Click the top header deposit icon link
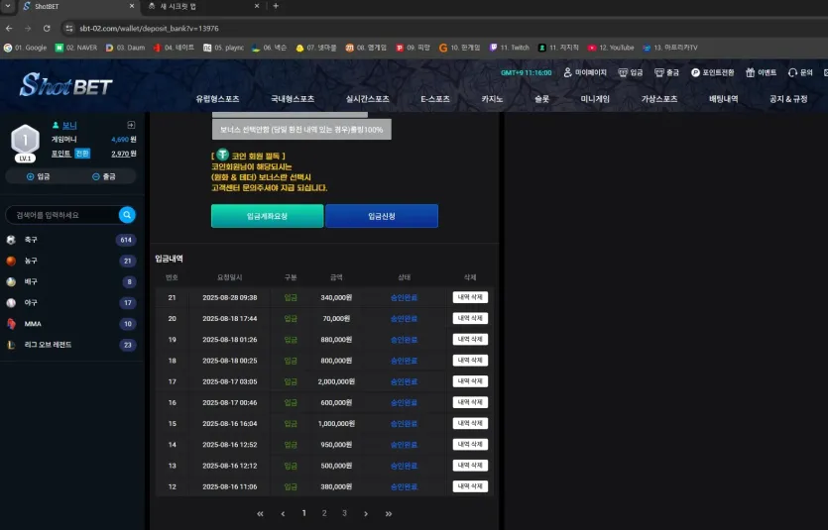 (x=631, y=72)
